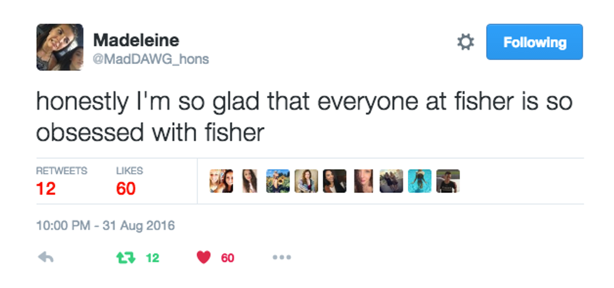Image resolution: width=614 pixels, height=288 pixels.
Task: Click the red 60 beside the heart
Action: tap(227, 257)
